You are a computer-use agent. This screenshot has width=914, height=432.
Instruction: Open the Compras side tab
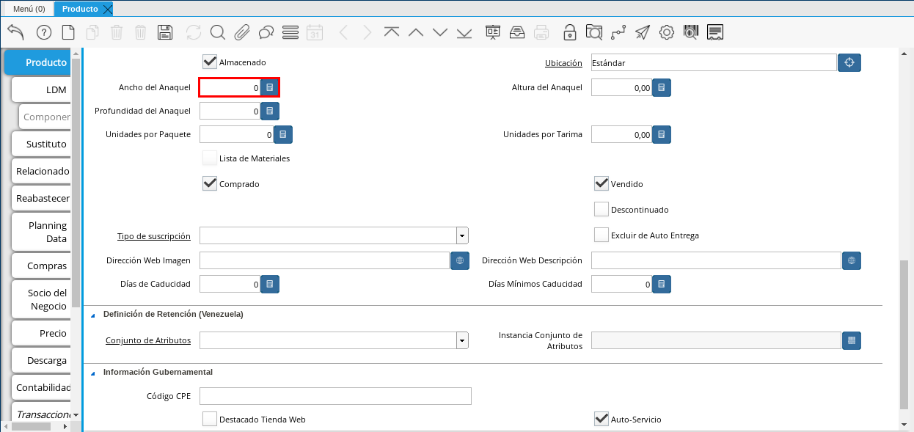46,266
